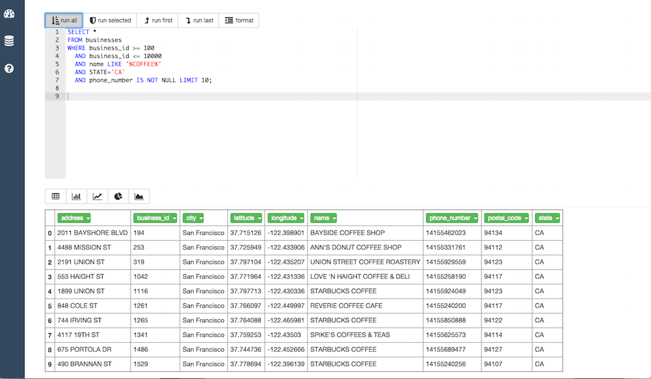The image size is (651, 379).
Task: Select the table results view icon
Action: pos(55,196)
